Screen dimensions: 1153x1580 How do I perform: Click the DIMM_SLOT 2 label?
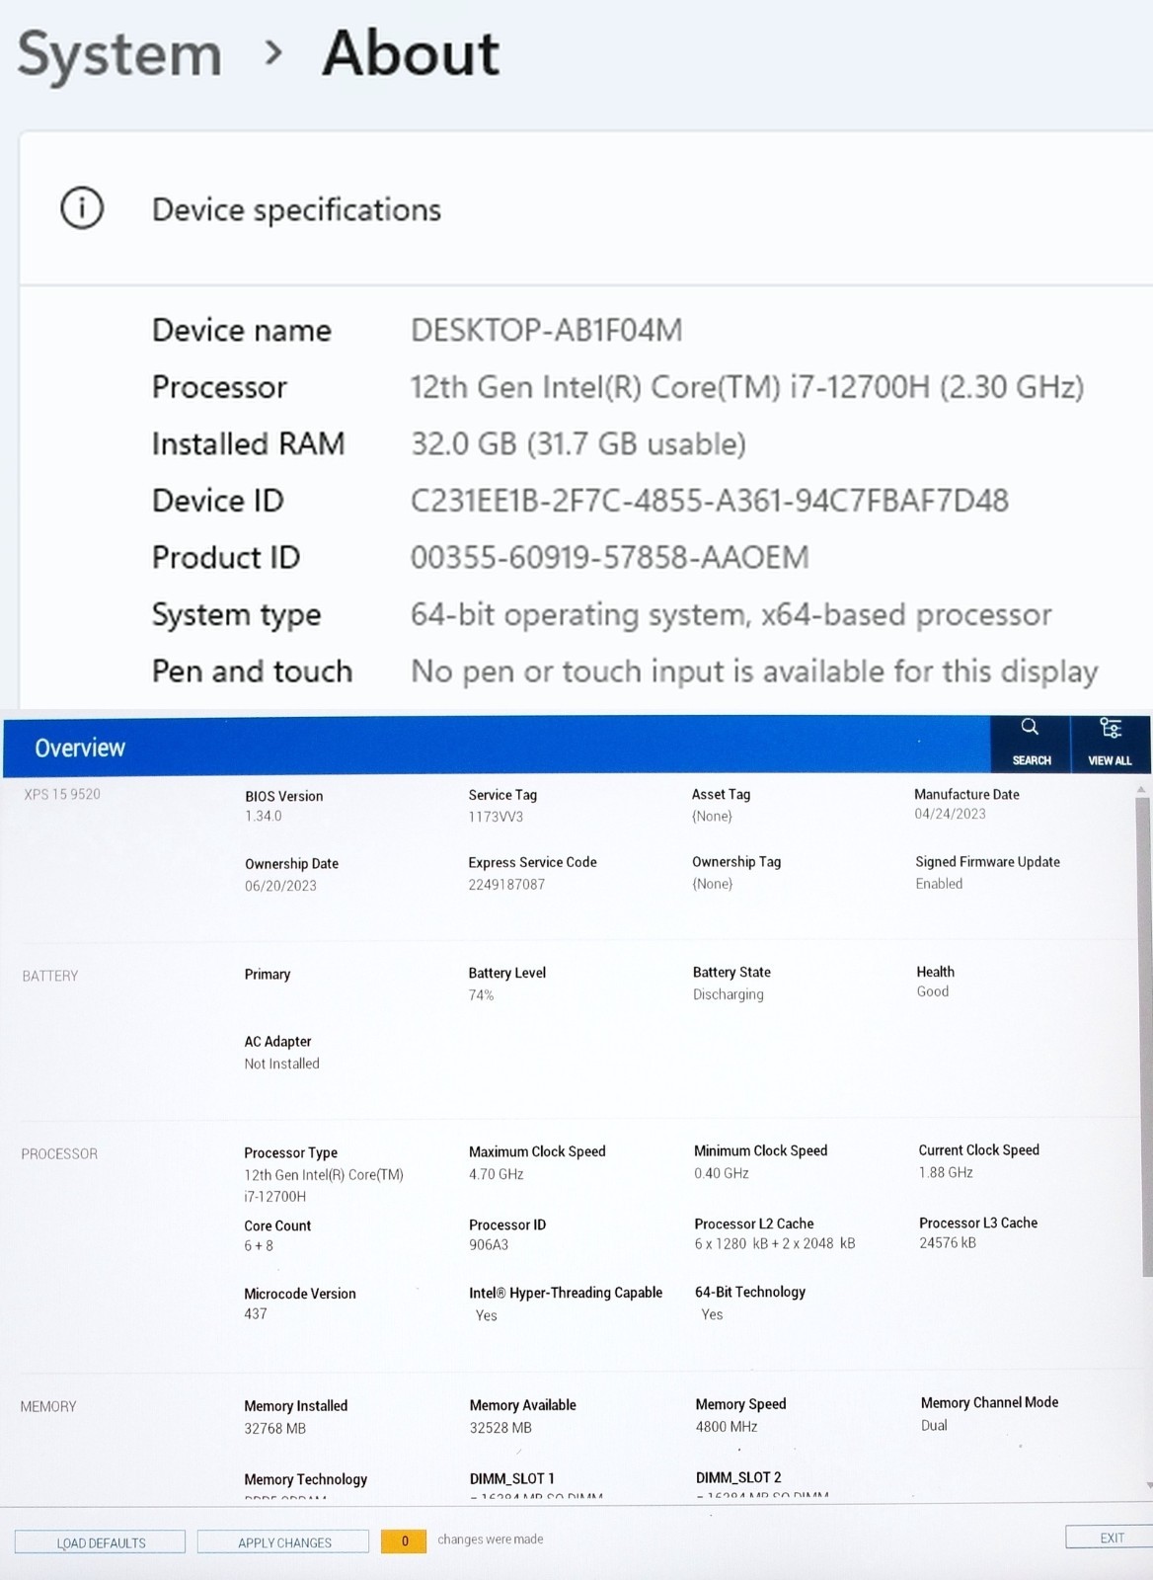(x=738, y=1477)
